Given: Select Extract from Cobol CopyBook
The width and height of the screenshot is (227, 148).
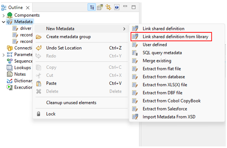Looking at the screenshot, I should [x=177, y=101].
